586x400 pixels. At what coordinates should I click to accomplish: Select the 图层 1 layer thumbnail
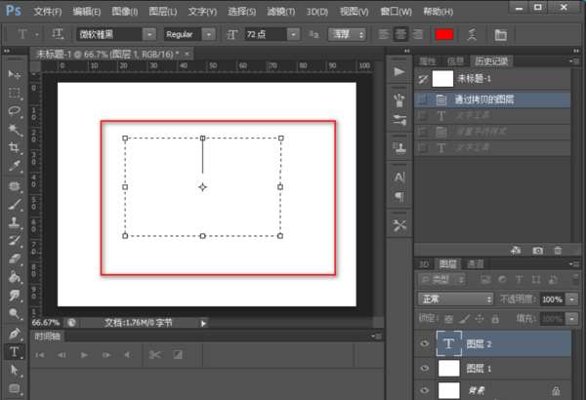(x=448, y=368)
